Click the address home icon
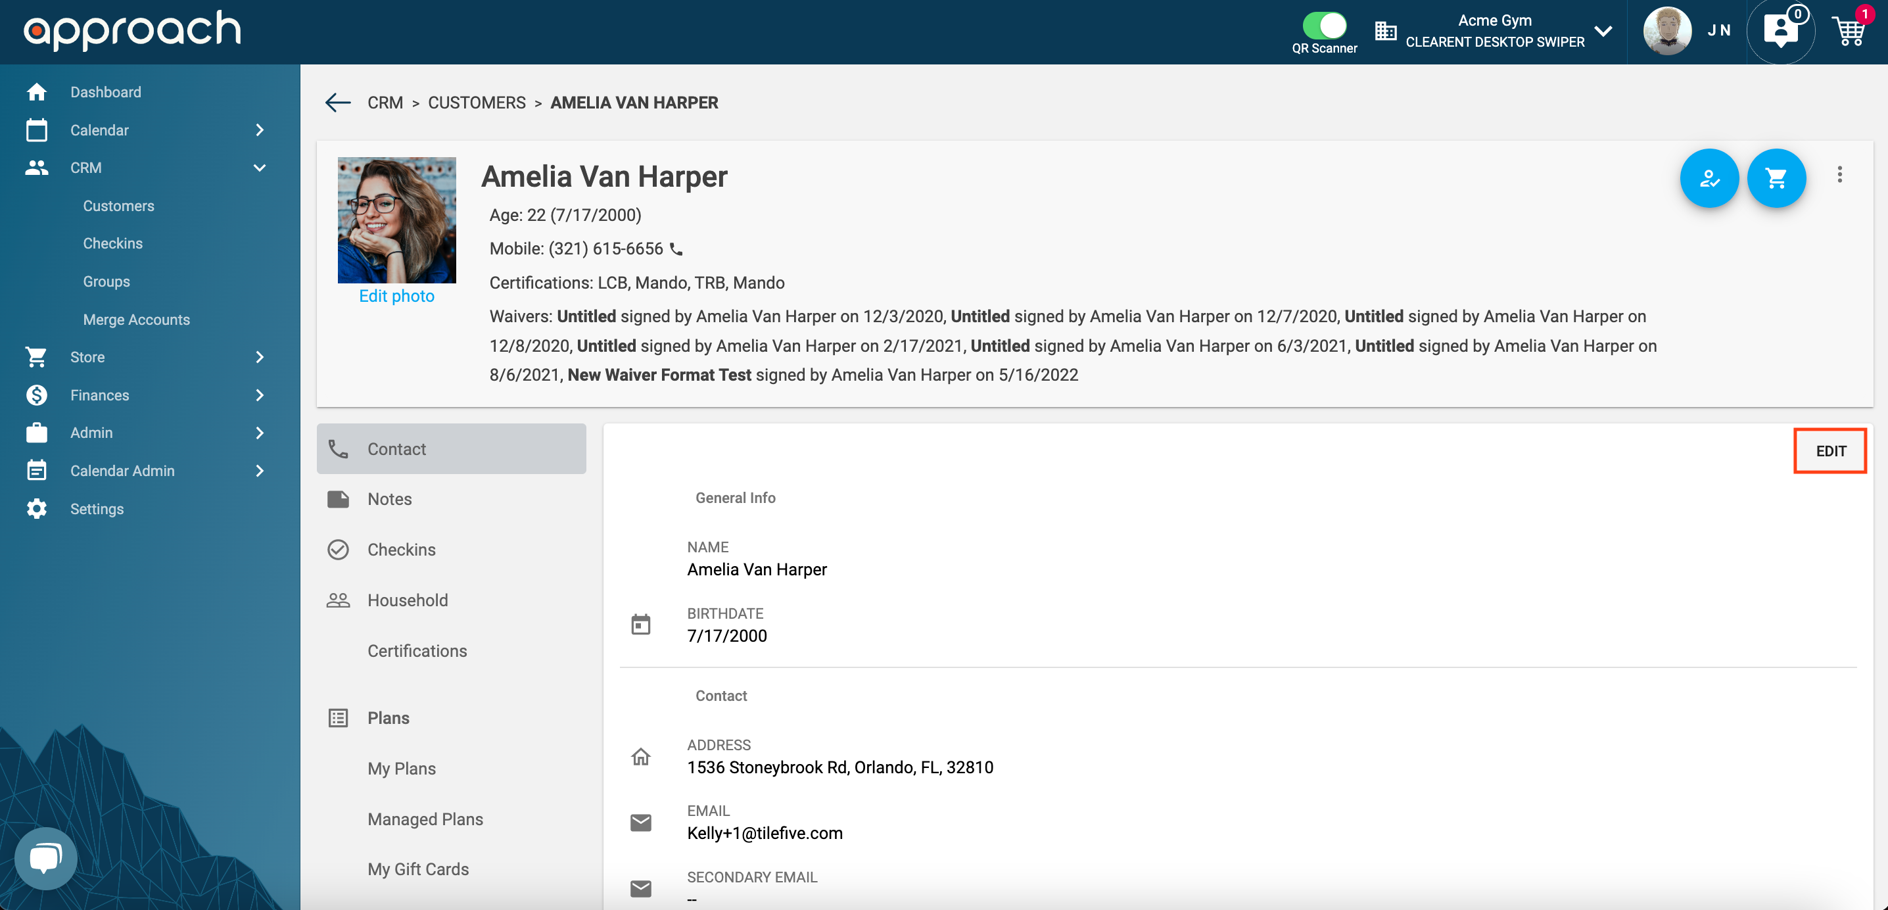Viewport: 1888px width, 910px height. [x=640, y=756]
